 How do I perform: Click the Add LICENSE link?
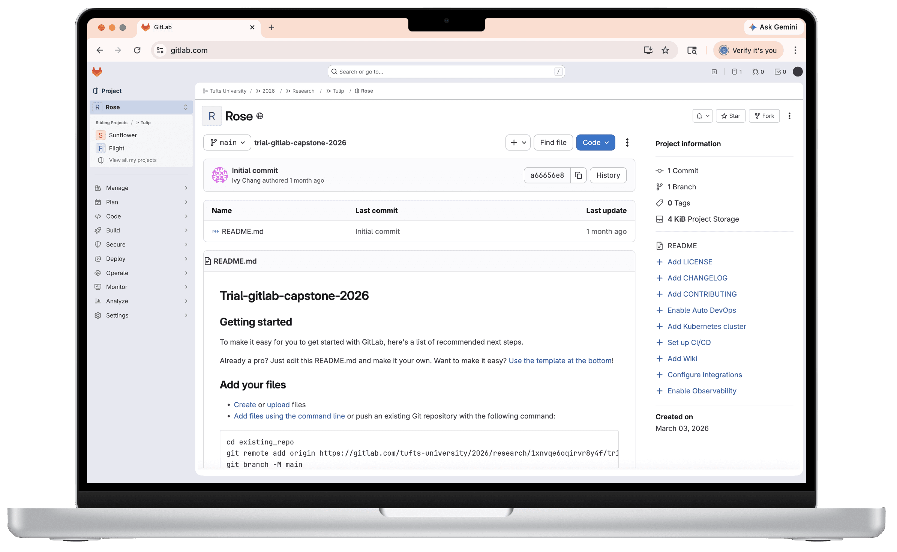pyautogui.click(x=690, y=262)
